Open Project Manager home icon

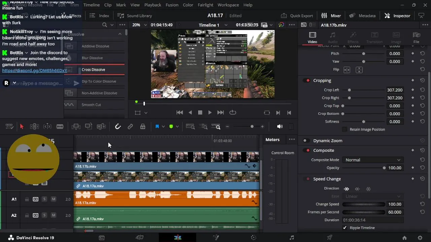404,238
